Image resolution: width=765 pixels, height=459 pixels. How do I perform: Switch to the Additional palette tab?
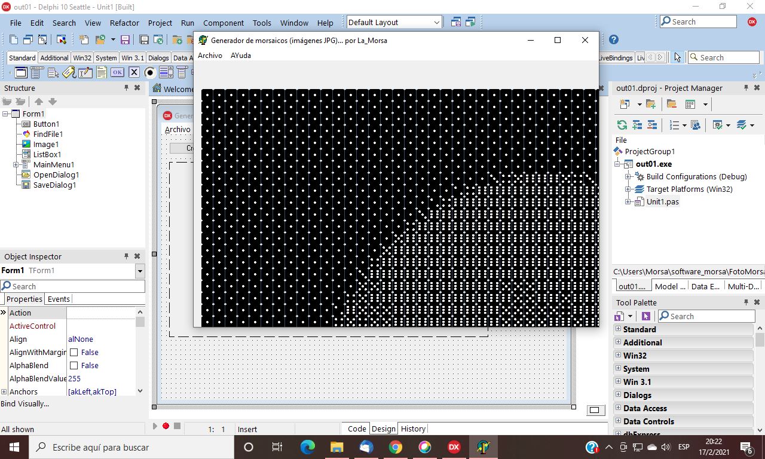[54, 58]
